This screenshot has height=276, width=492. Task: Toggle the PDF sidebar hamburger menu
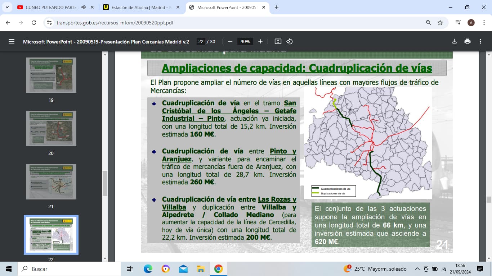pos(12,41)
